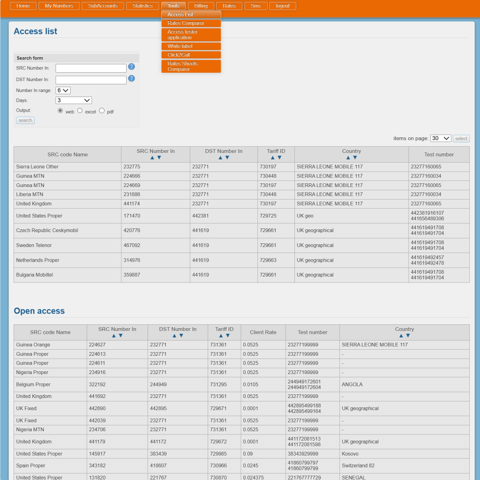Image resolution: width=480 pixels, height=480 pixels.
Task: Sort Open access SRC Number In descending
Action: [120, 336]
